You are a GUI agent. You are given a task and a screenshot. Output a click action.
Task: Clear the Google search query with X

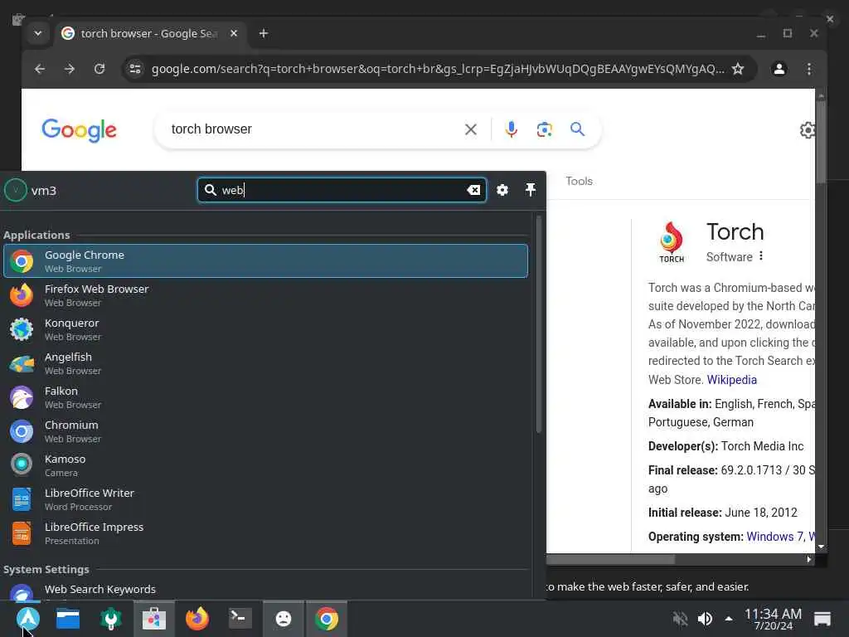click(471, 129)
